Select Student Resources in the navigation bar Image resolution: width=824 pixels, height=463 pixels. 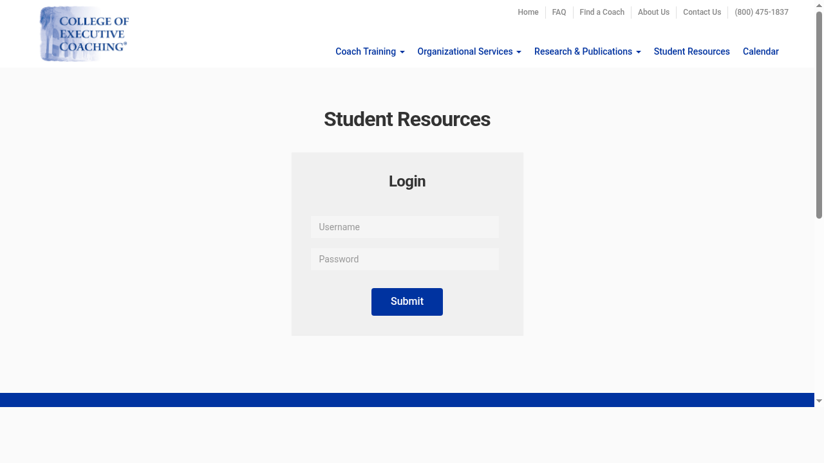pos(692,51)
